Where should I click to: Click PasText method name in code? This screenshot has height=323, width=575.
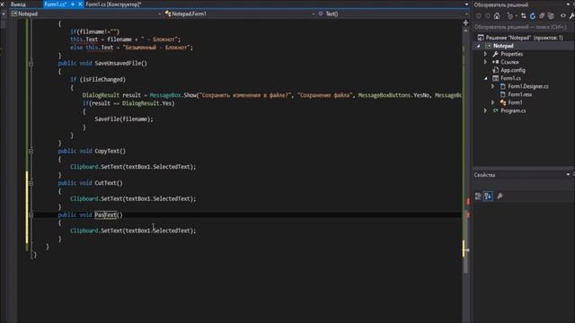106,215
